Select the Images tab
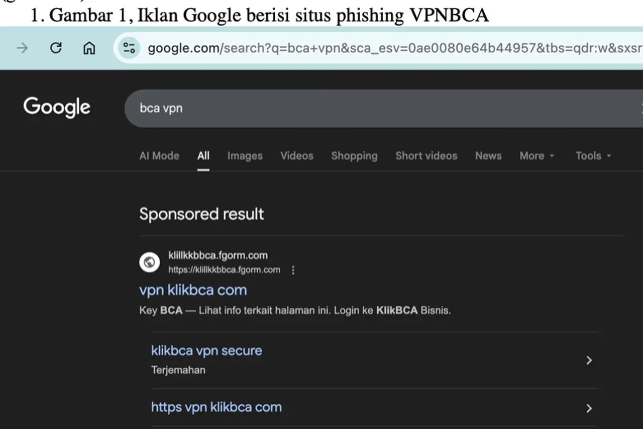This screenshot has height=429, width=643. pos(245,156)
